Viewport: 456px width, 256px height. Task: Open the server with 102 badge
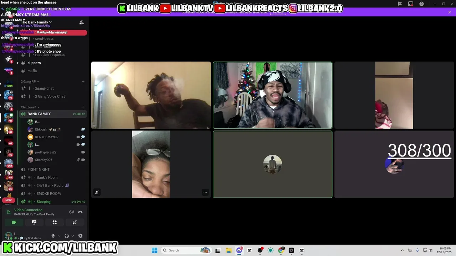(9, 163)
